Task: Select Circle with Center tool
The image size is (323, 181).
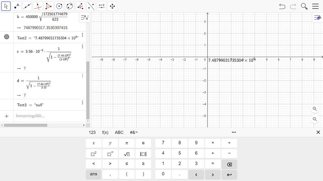Action: coord(59,6)
